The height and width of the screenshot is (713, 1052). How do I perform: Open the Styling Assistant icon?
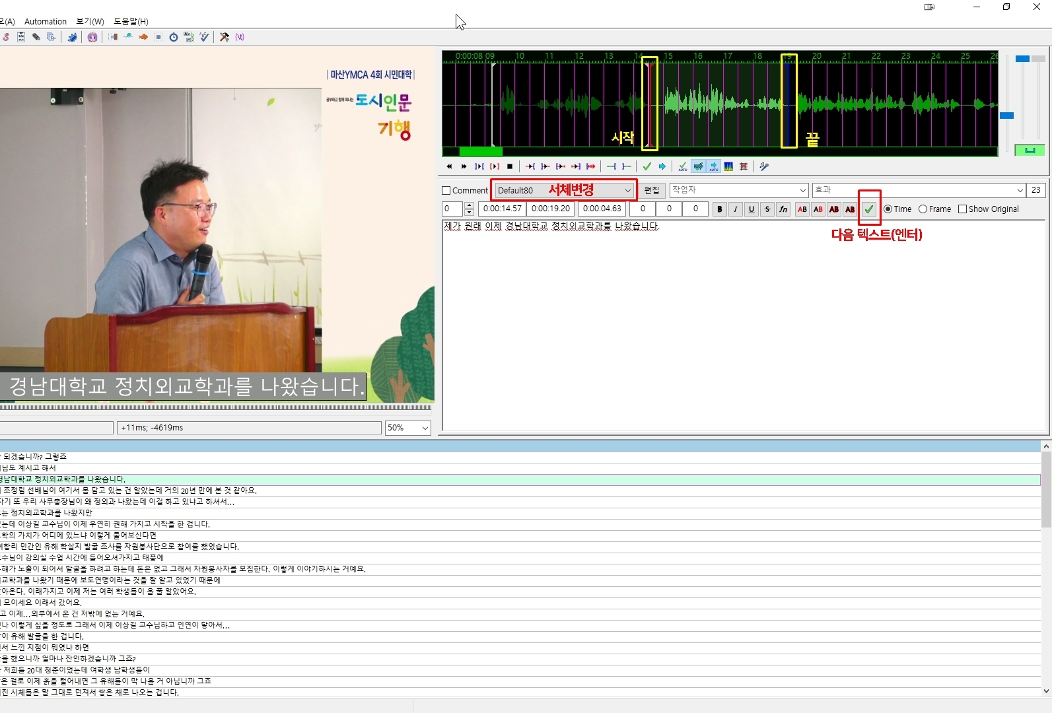pyautogui.click(x=128, y=37)
